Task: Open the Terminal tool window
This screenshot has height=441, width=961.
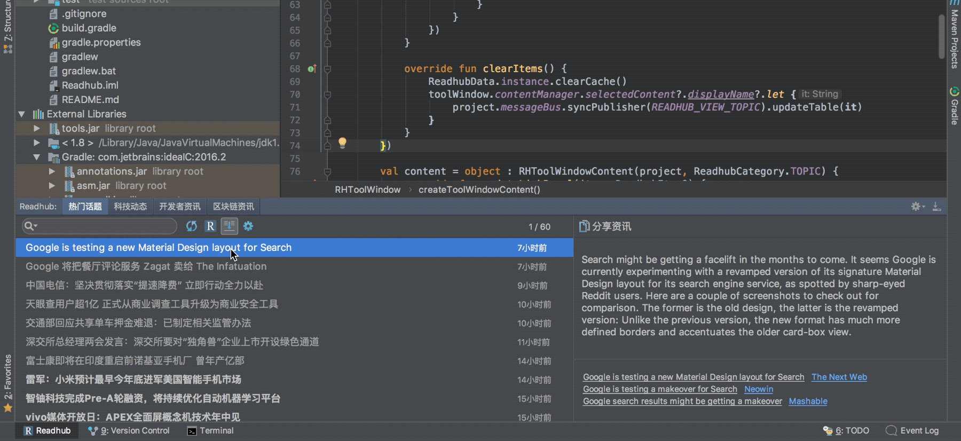Action: [210, 431]
